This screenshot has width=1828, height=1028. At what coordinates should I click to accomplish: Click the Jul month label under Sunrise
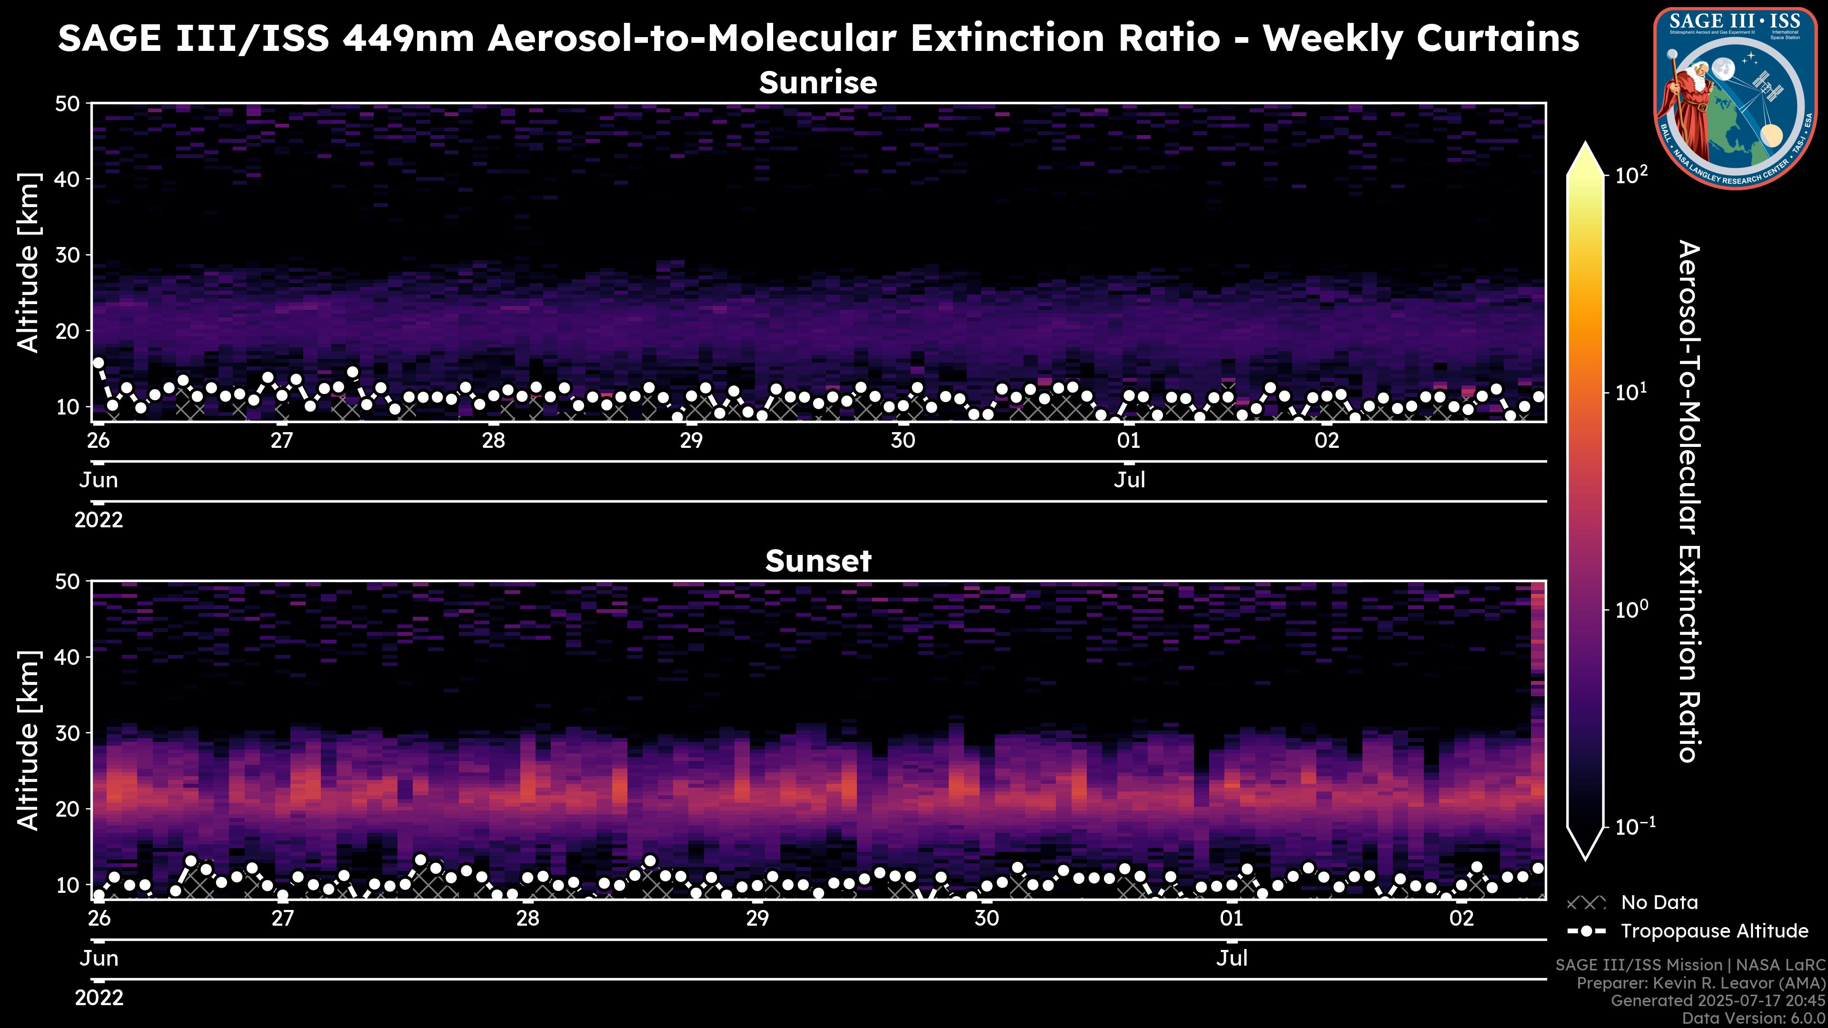(x=1129, y=480)
